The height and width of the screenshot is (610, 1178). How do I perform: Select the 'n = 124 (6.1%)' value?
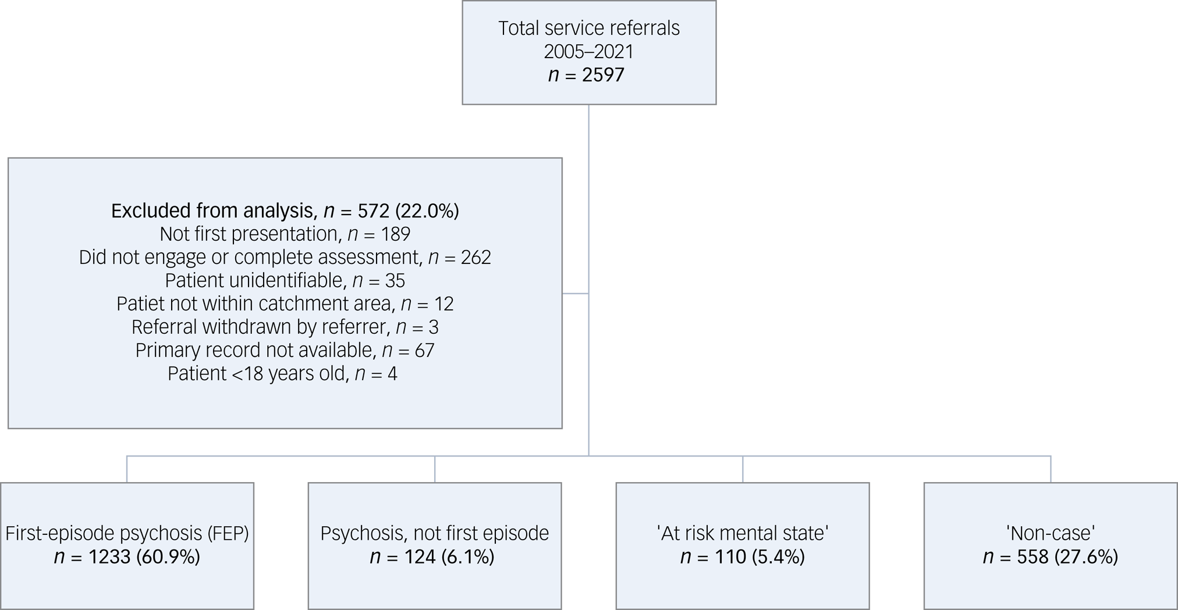432,557
